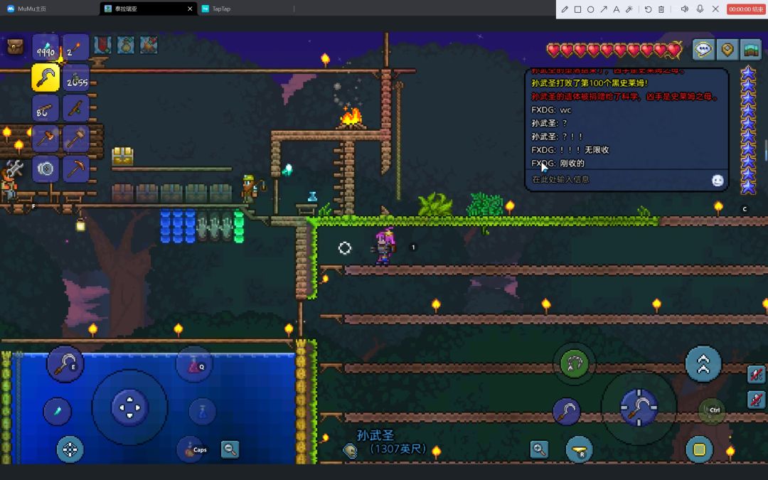
Task: Use the blue mana potion button
Action: coord(202,412)
